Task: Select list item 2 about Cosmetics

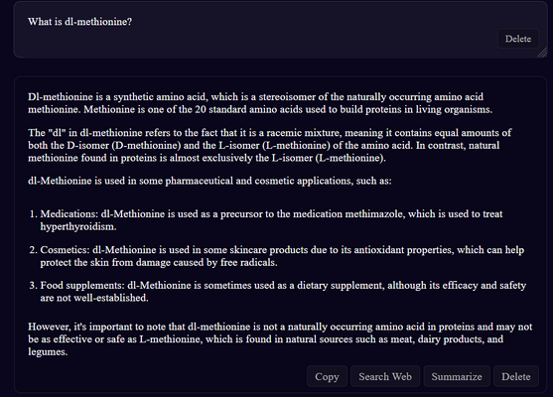Action: (282, 256)
